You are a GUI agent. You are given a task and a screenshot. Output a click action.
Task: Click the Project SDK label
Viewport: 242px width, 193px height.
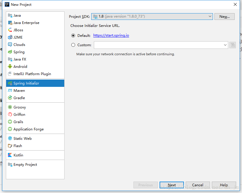pos(79,17)
